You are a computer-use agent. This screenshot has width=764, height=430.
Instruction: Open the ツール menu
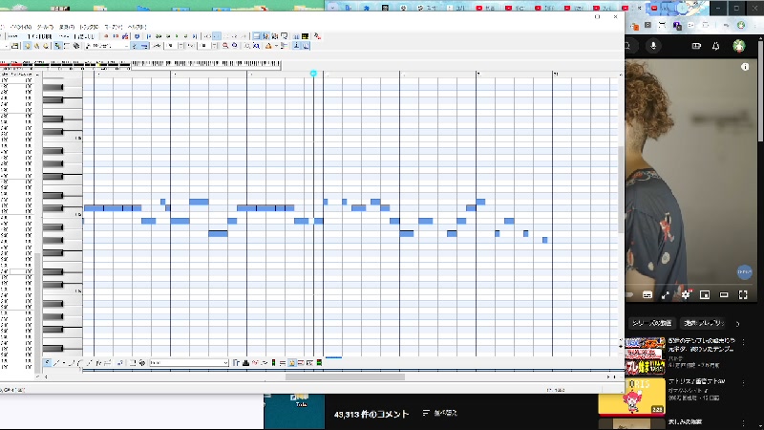pyautogui.click(x=45, y=27)
